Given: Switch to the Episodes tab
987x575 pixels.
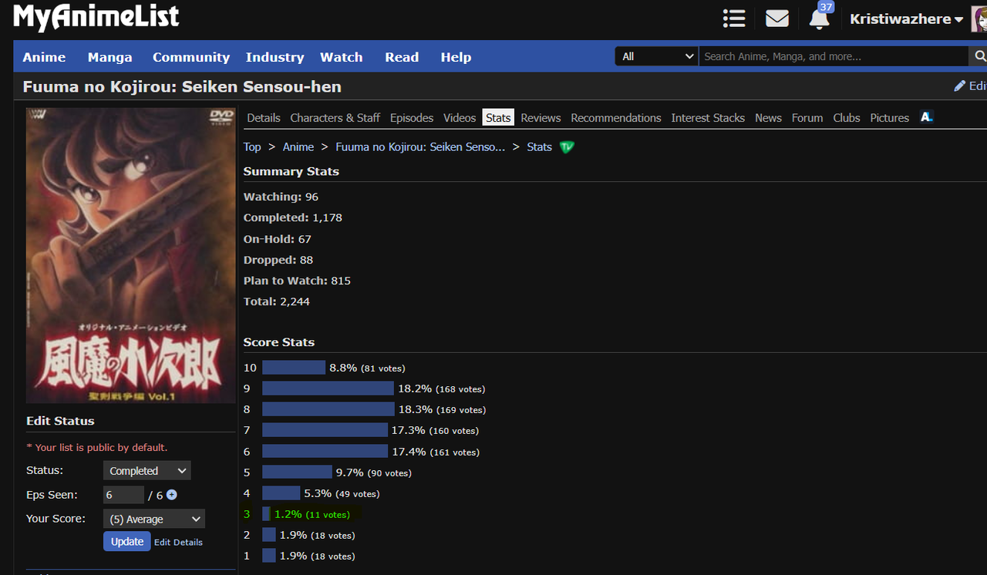Looking at the screenshot, I should click(x=412, y=118).
